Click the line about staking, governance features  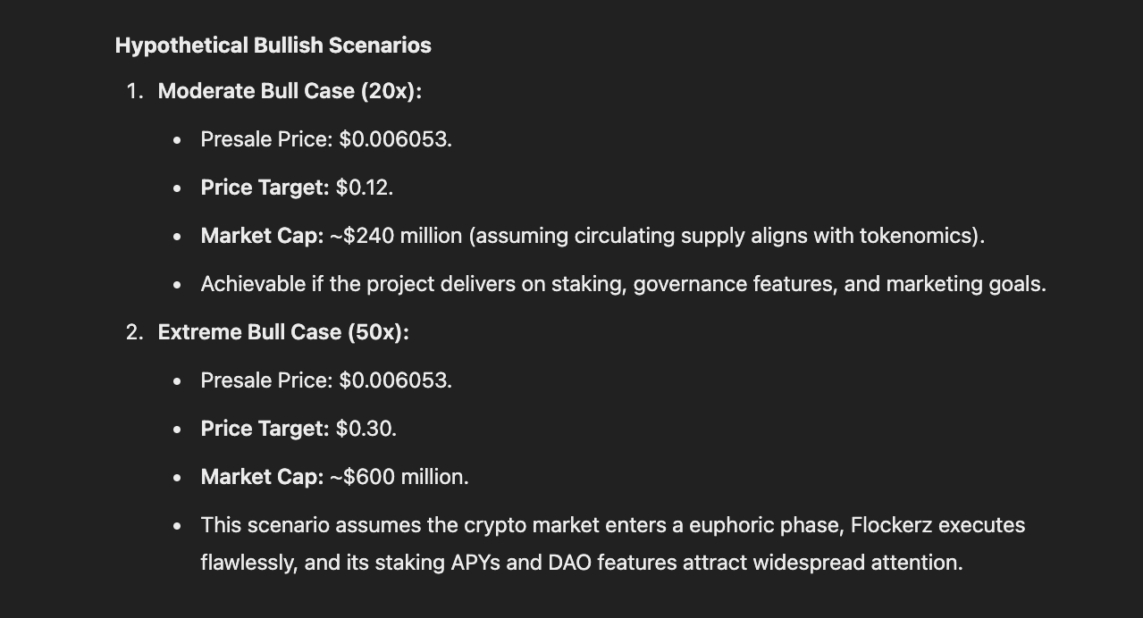click(x=624, y=284)
